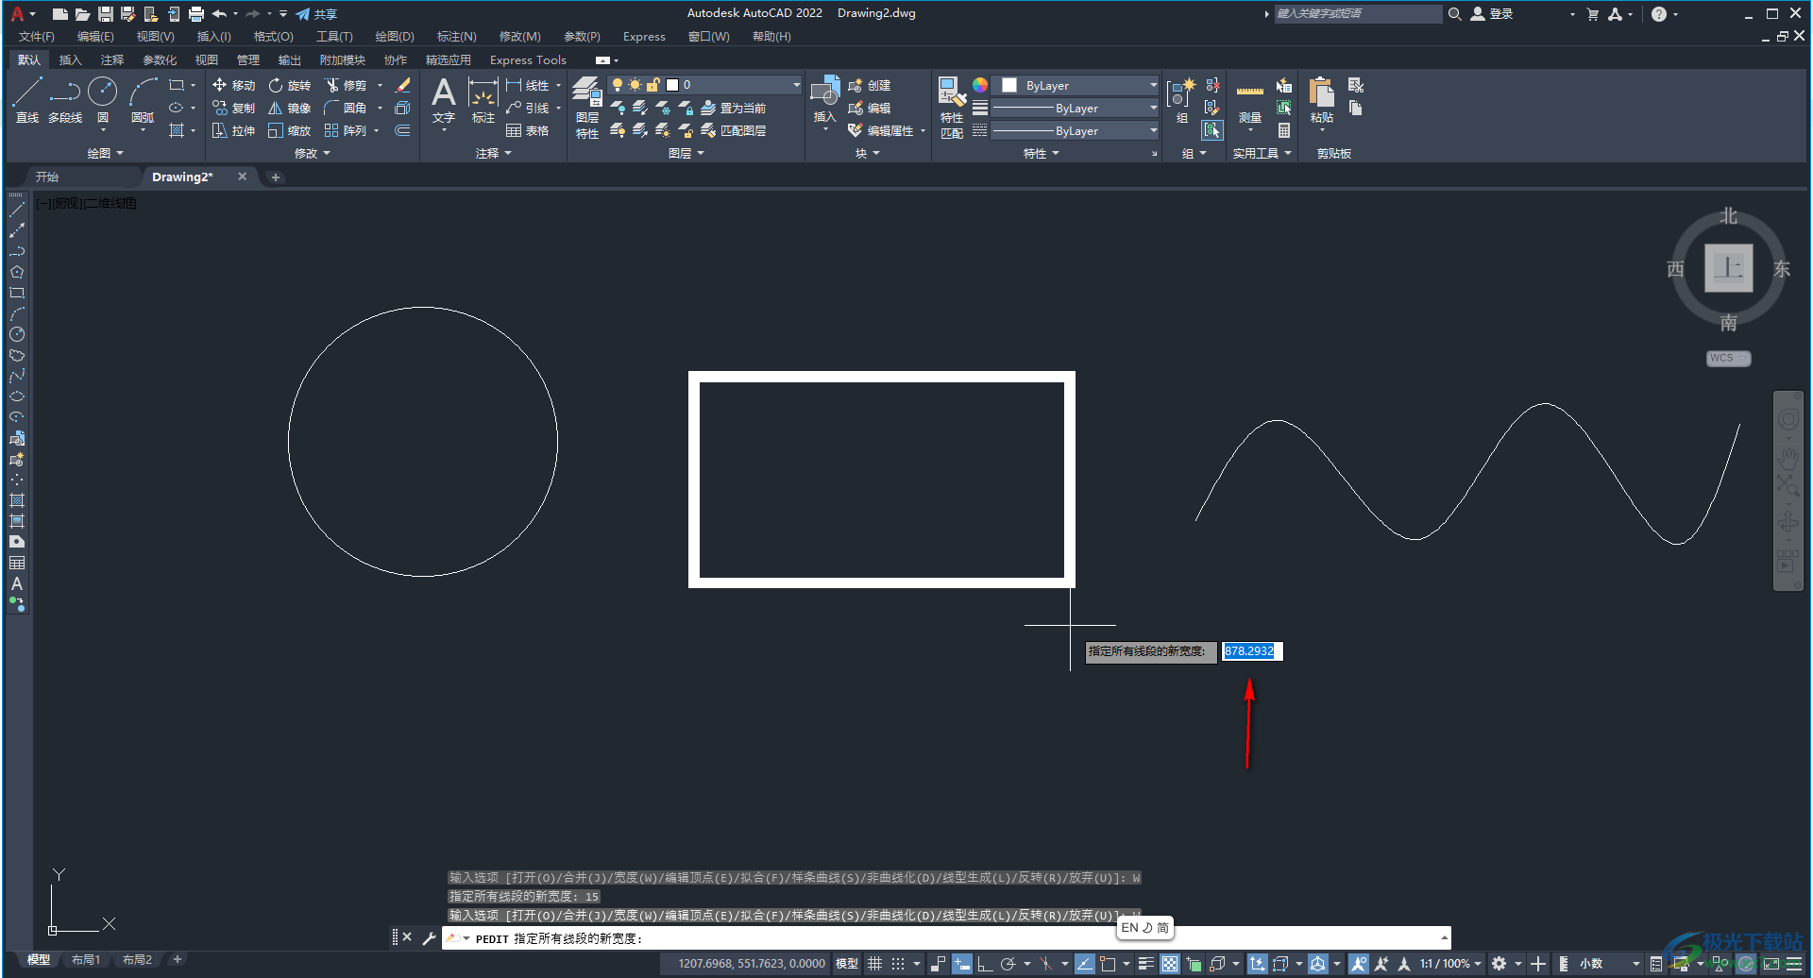Click the 阵列 (Array) tool
This screenshot has height=978, width=1813.
coord(346,130)
